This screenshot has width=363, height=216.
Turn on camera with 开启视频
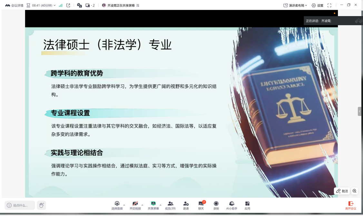(135, 205)
